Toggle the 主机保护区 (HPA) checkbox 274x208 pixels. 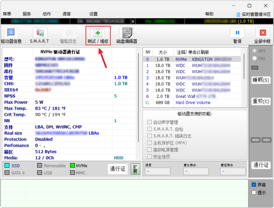tap(149, 143)
